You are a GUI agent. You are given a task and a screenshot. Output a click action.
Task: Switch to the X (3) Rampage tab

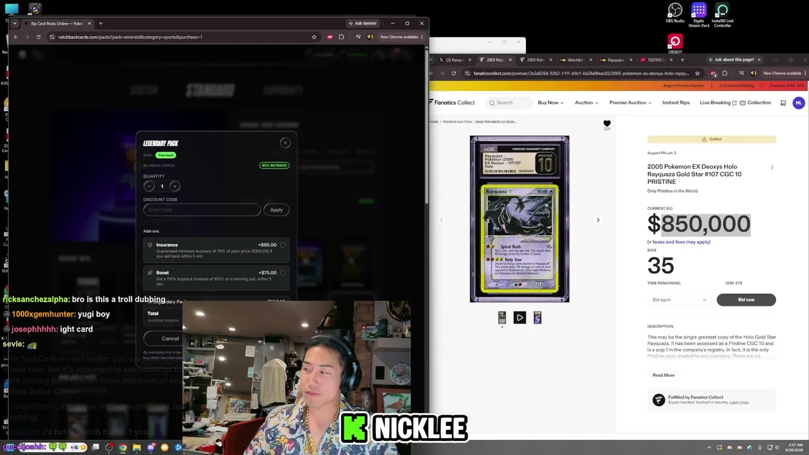(454, 60)
